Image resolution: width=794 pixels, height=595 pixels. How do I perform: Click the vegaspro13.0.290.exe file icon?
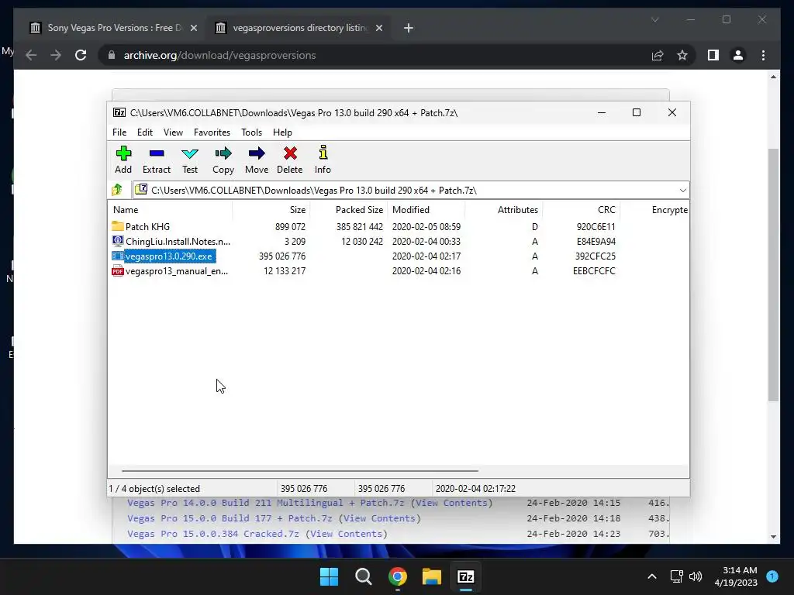click(x=118, y=256)
